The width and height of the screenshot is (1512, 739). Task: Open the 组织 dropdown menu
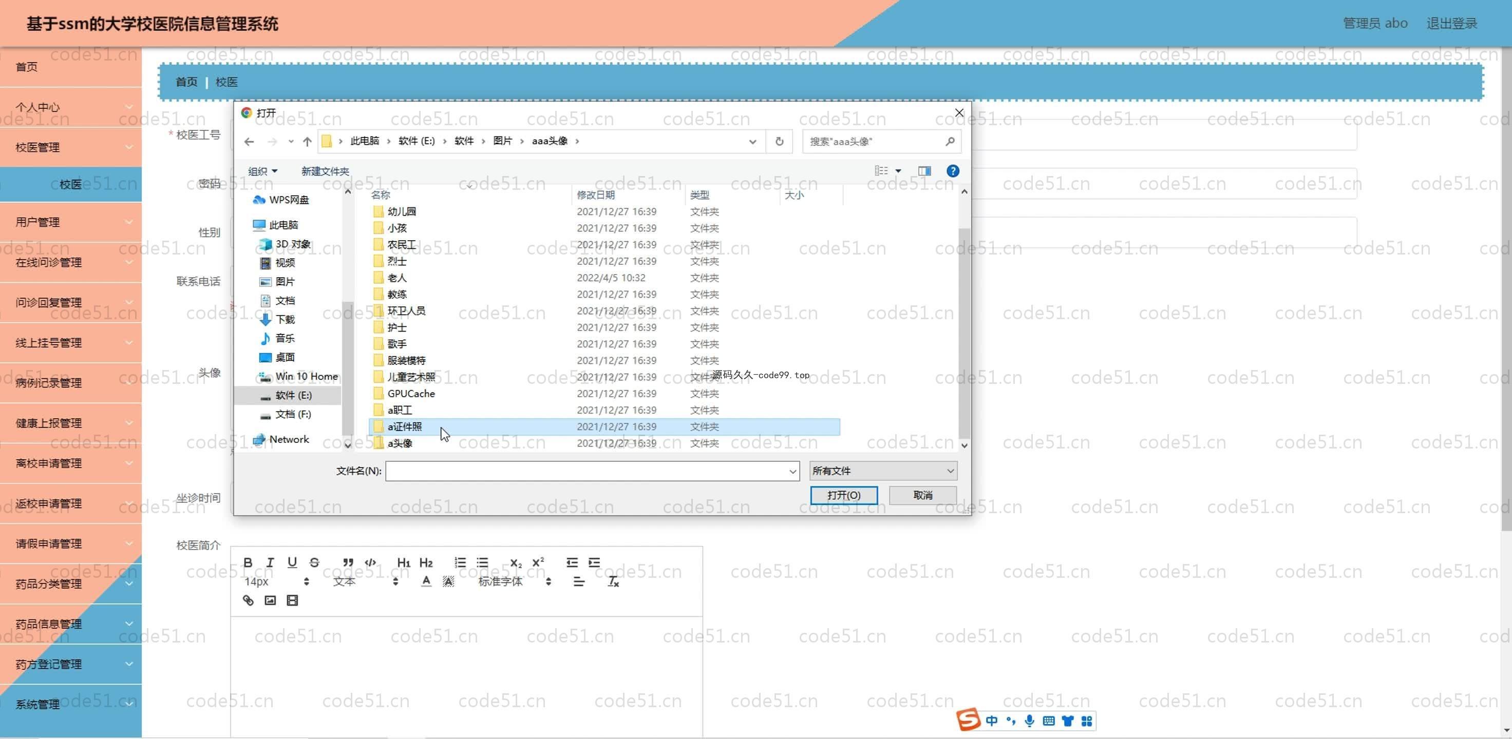262,171
